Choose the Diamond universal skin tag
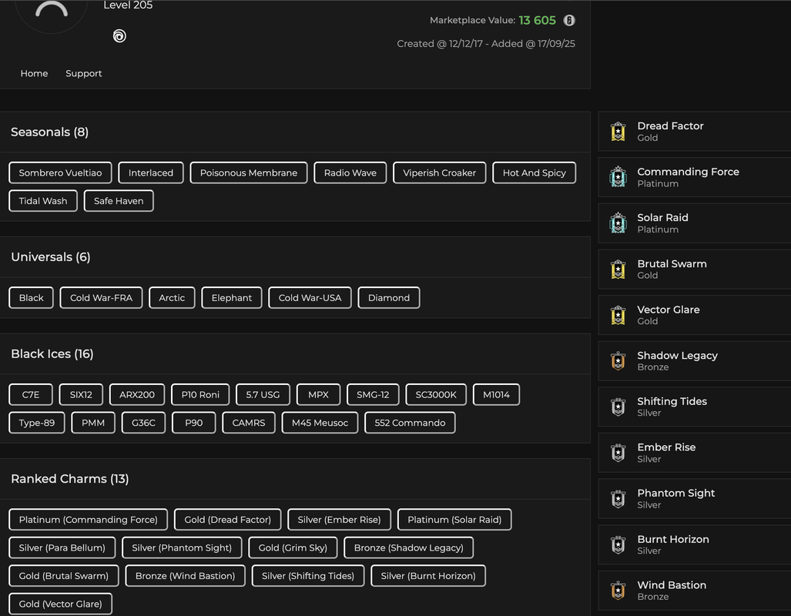The image size is (791, 616). click(389, 298)
